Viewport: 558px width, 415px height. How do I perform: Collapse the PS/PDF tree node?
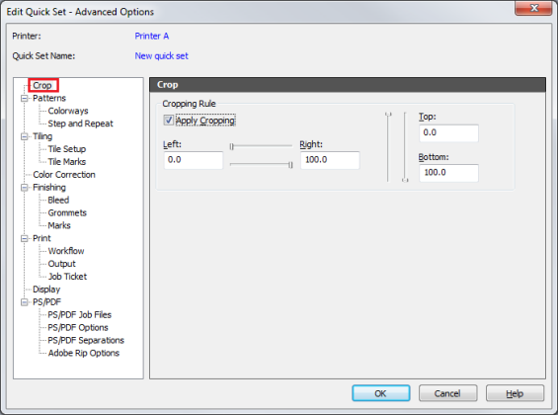coord(25,302)
